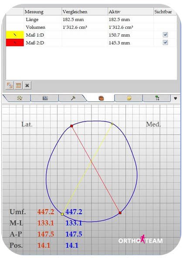Click the Messung column header
This screenshot has width=183, height=259.
point(43,12)
